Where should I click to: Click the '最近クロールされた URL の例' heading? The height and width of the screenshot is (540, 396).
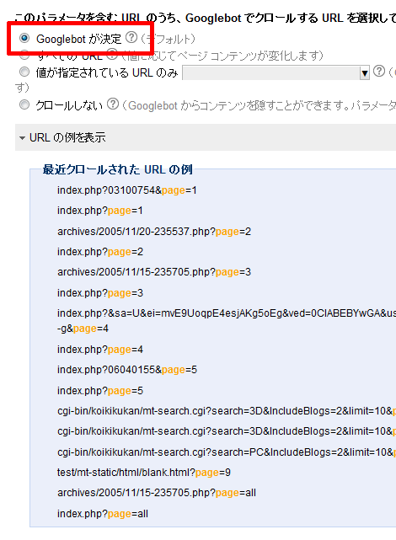coord(117,169)
